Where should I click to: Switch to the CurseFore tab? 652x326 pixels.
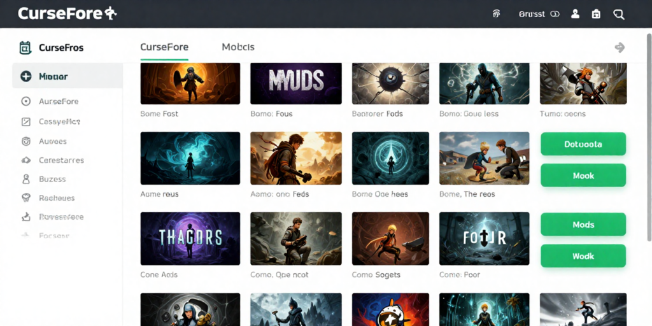point(164,47)
